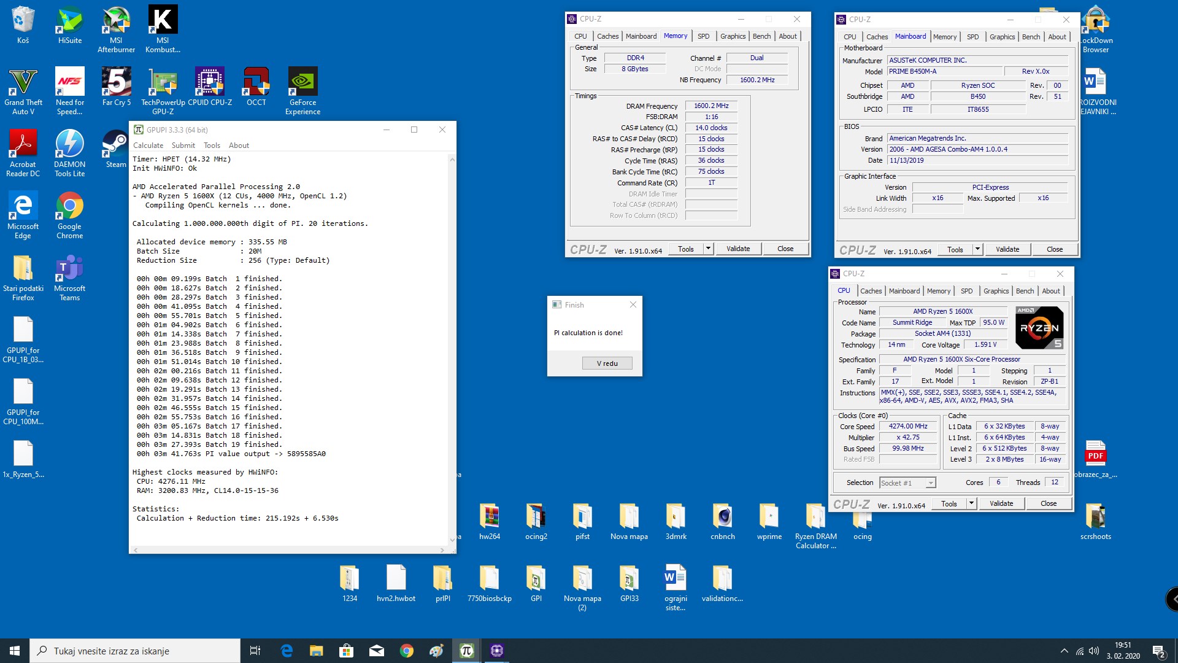1178x663 pixels.
Task: Open Socket #1 selection dropdown
Action: pos(907,483)
